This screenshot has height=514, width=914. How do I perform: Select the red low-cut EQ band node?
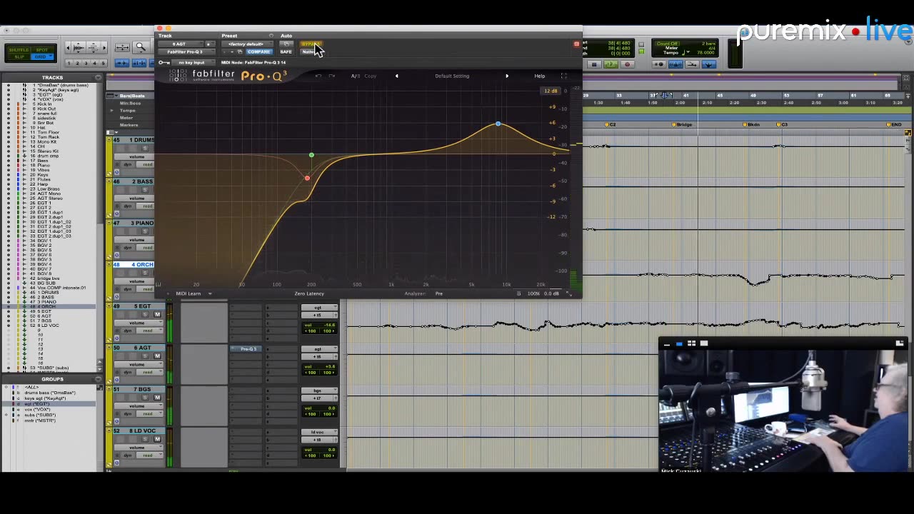click(307, 178)
